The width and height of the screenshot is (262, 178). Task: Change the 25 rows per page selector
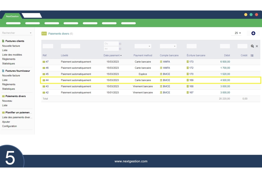coord(237,33)
